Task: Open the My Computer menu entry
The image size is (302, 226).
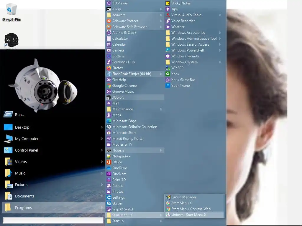Action: click(53, 139)
